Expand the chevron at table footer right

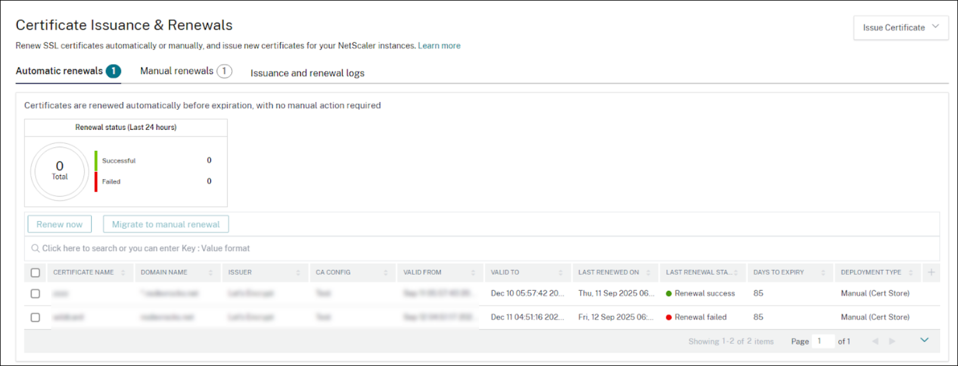click(924, 340)
